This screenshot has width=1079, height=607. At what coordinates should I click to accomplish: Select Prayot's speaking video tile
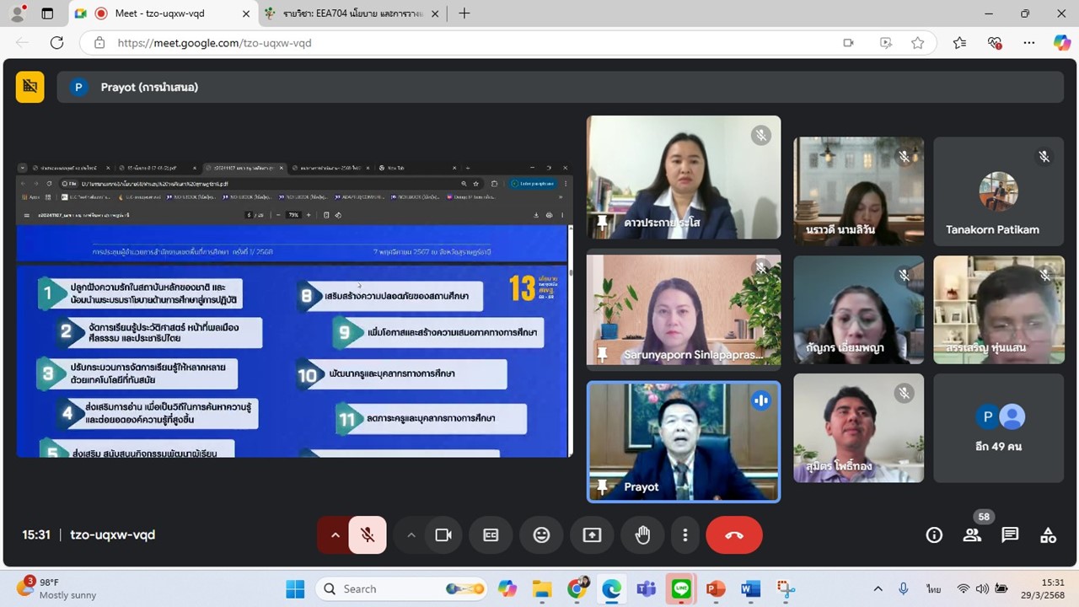point(684,442)
